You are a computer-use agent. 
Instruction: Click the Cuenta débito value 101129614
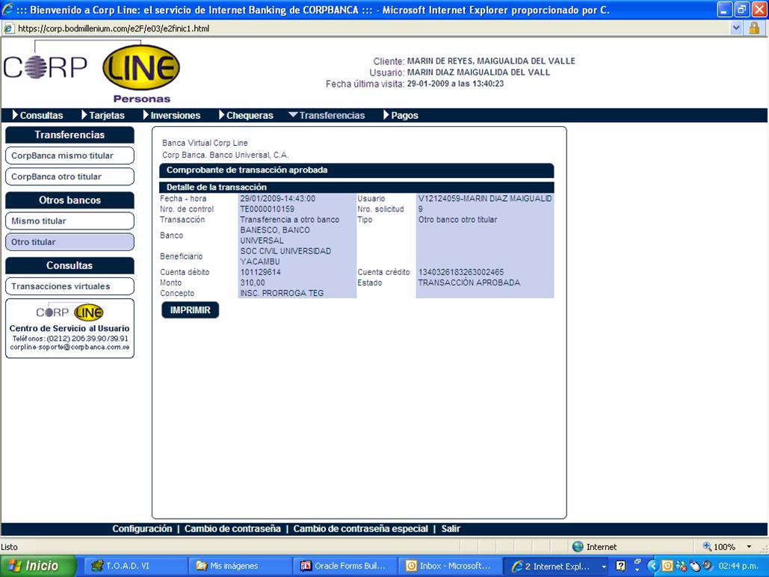click(260, 272)
